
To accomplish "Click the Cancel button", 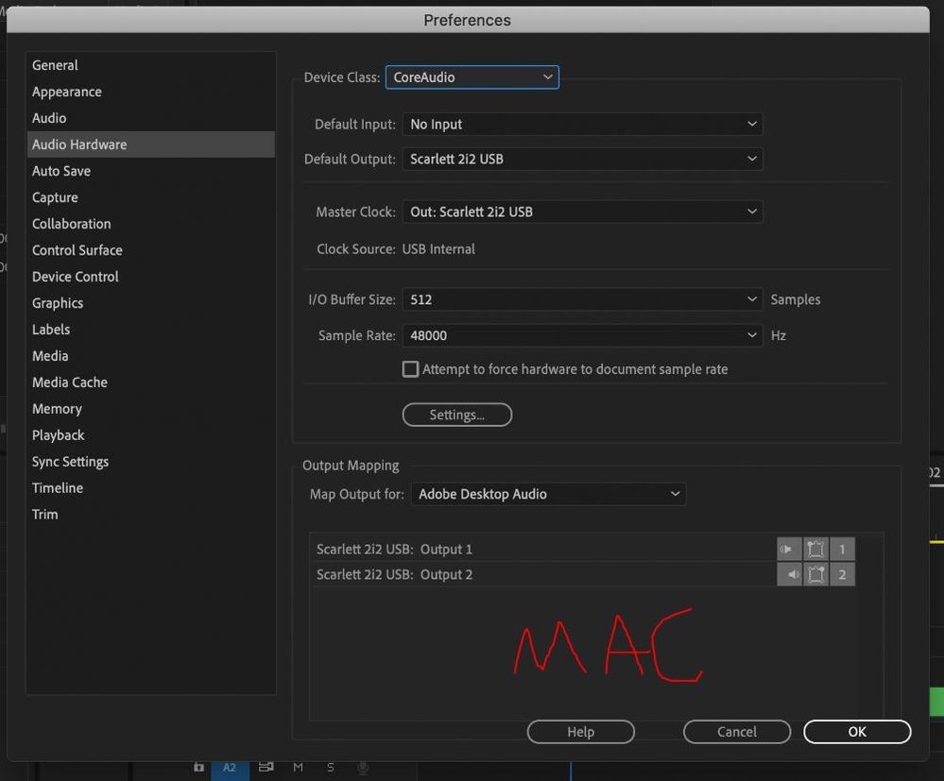I will 737,732.
